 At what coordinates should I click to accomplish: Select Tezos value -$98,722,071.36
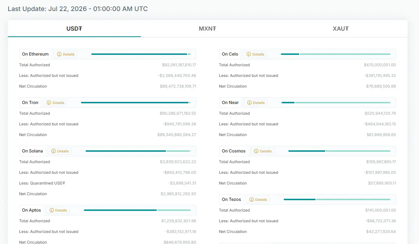[x=380, y=221]
